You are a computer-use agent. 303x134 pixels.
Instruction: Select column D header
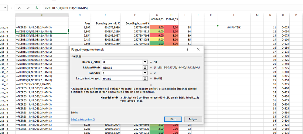(80, 15)
